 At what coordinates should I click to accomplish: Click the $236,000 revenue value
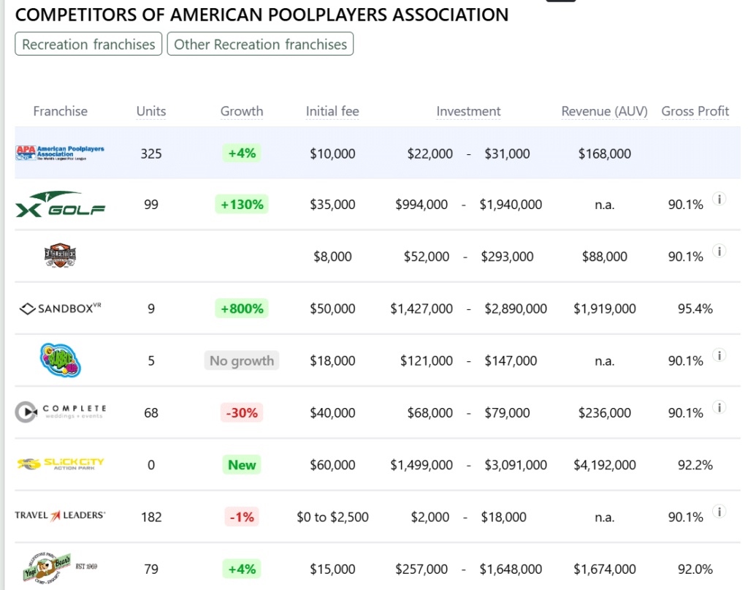tap(604, 413)
